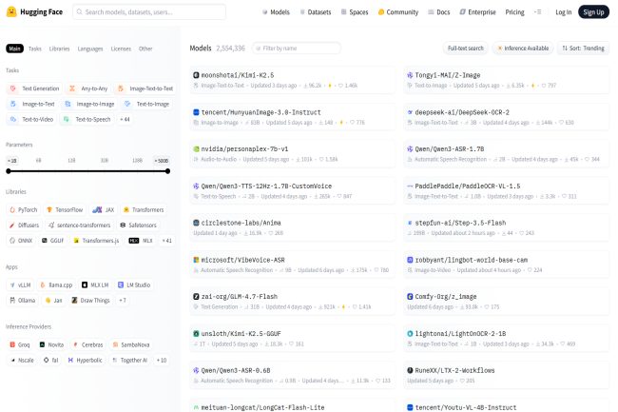This screenshot has height=412, width=618.
Task: Open the more options menu in navbar
Action: (x=537, y=12)
